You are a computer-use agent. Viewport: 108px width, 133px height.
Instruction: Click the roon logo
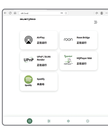coord(68,39)
